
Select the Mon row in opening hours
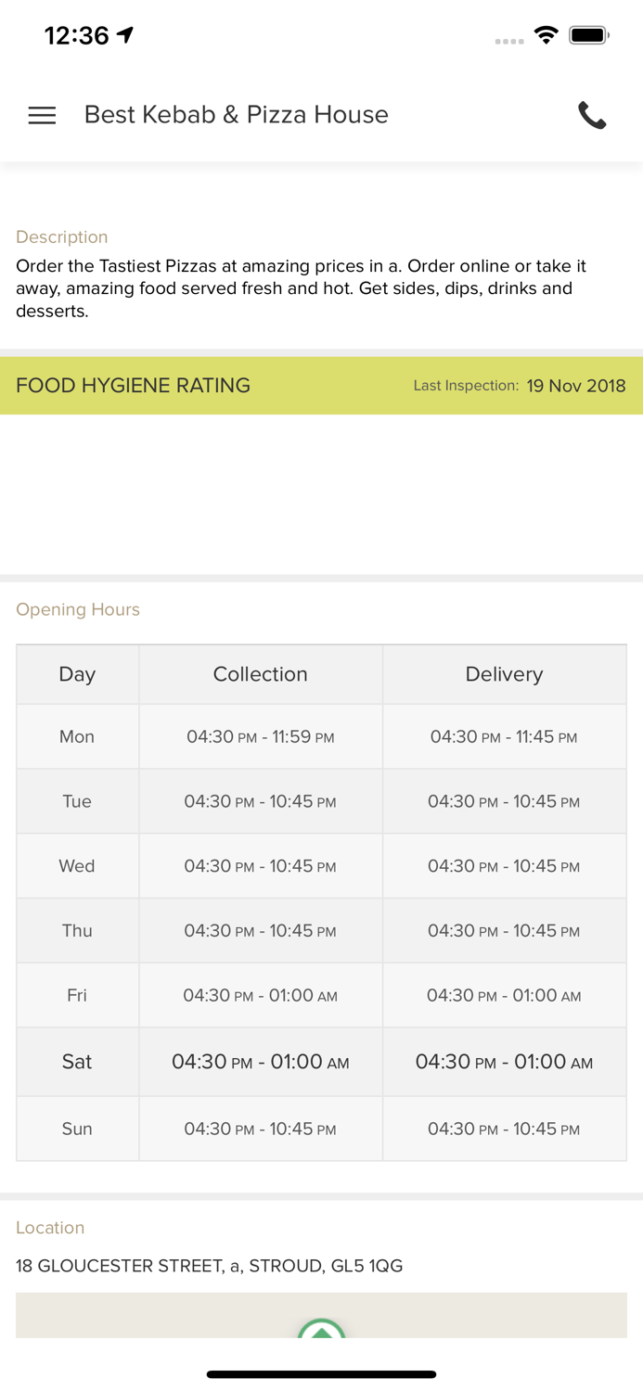tap(77, 736)
